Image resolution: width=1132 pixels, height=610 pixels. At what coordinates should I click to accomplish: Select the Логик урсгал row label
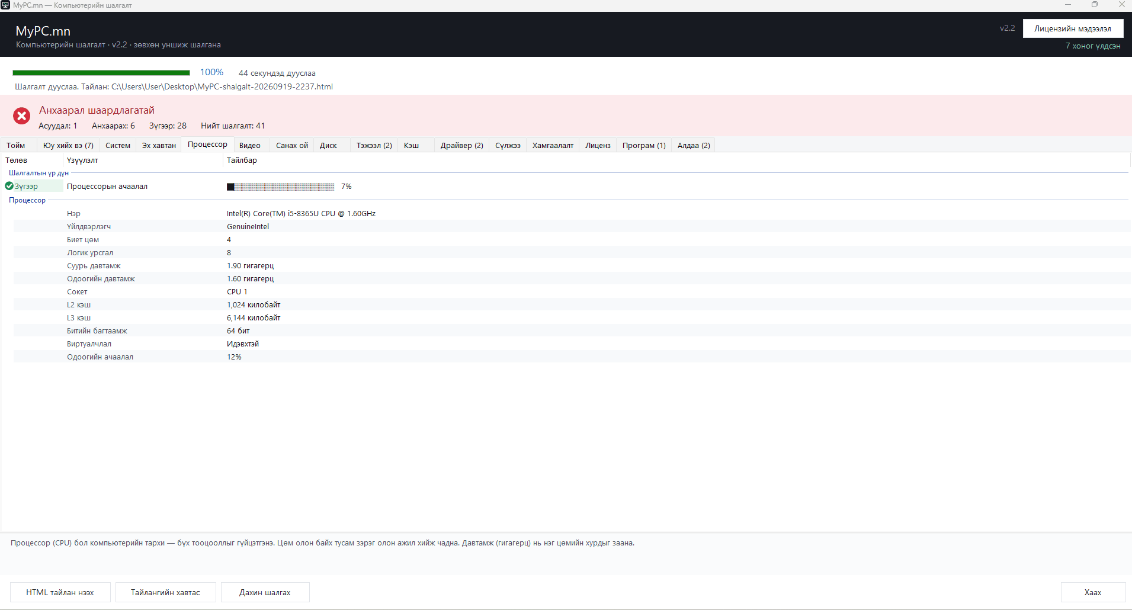pos(90,252)
